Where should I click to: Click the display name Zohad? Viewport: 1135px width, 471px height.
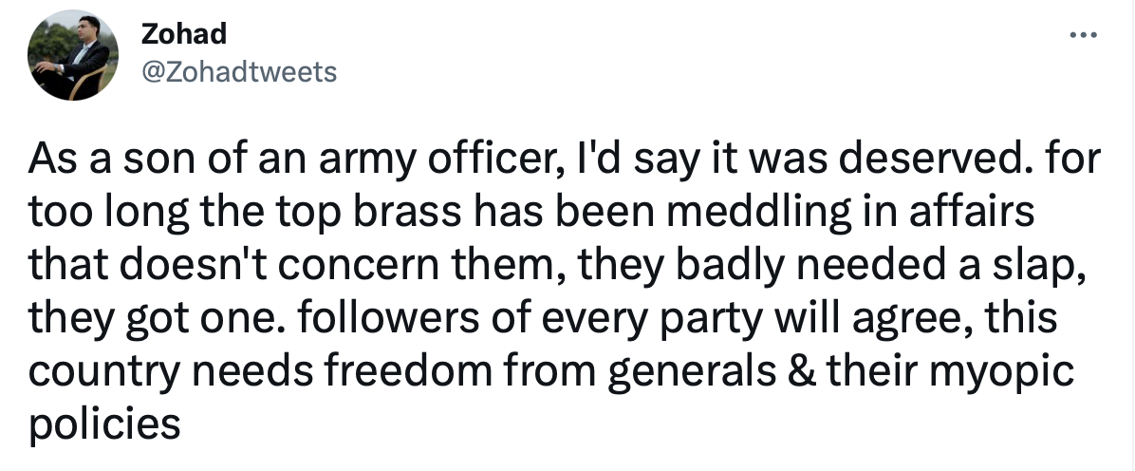184,33
